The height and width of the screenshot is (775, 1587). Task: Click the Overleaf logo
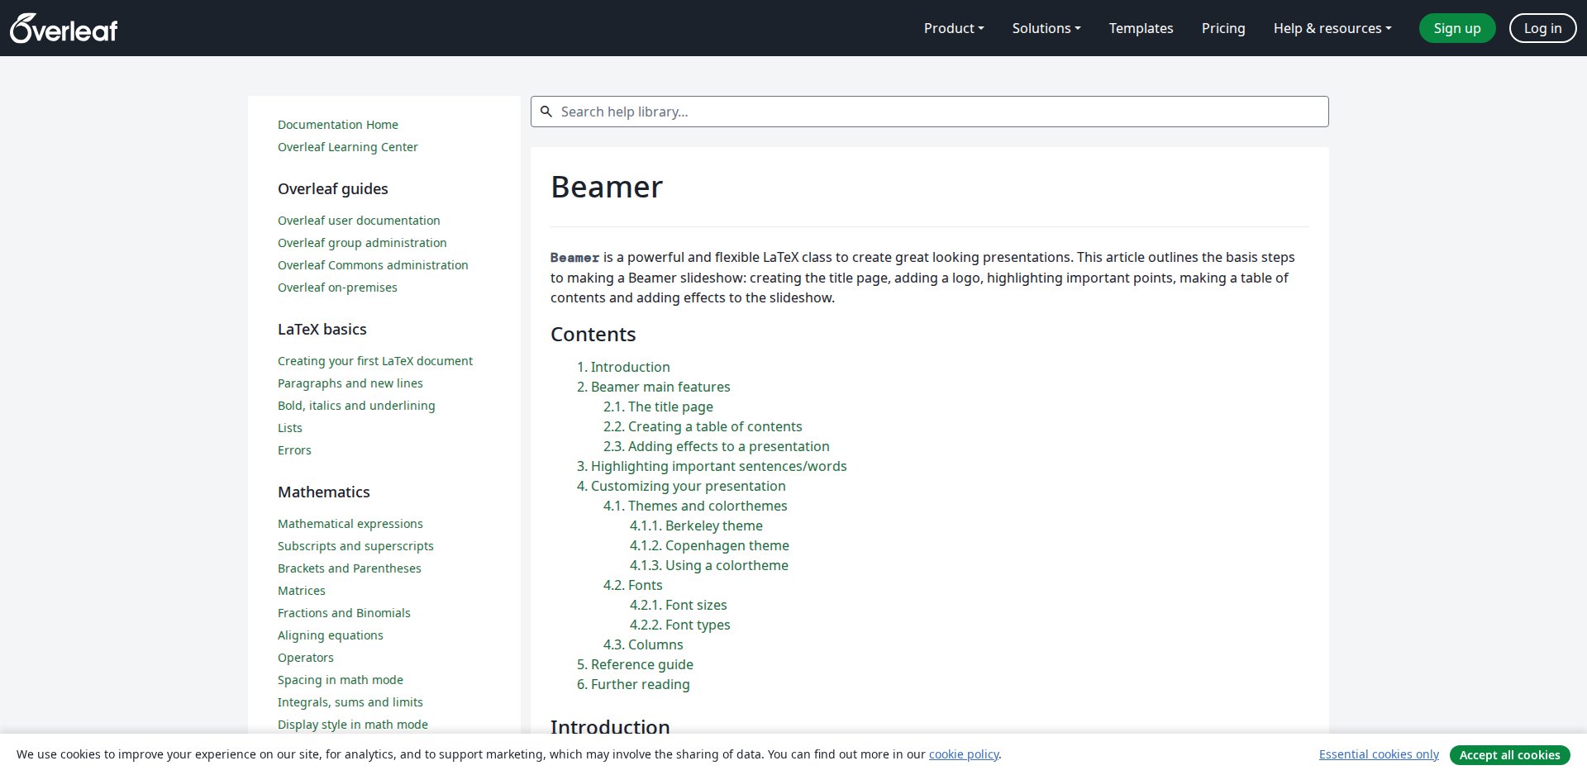point(64,28)
